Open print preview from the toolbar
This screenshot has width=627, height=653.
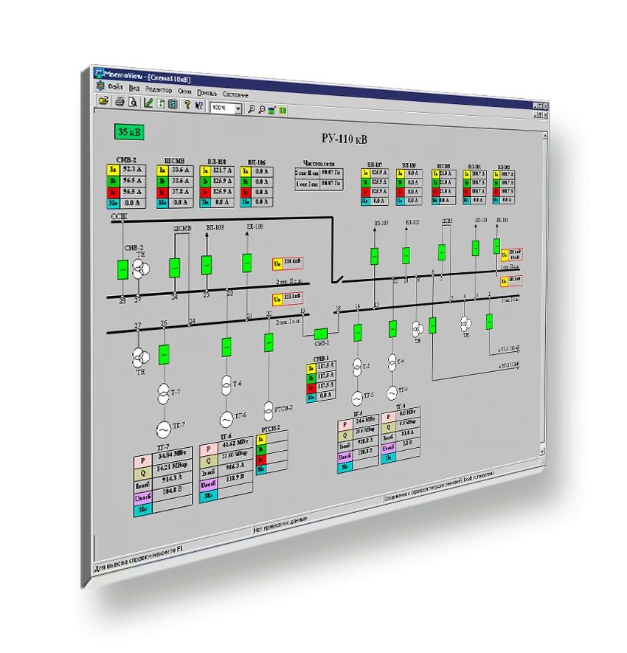pyautogui.click(x=134, y=103)
